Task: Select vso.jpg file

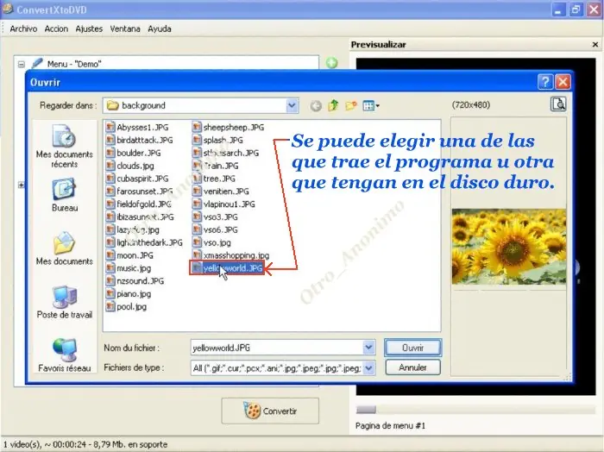Action: point(212,242)
